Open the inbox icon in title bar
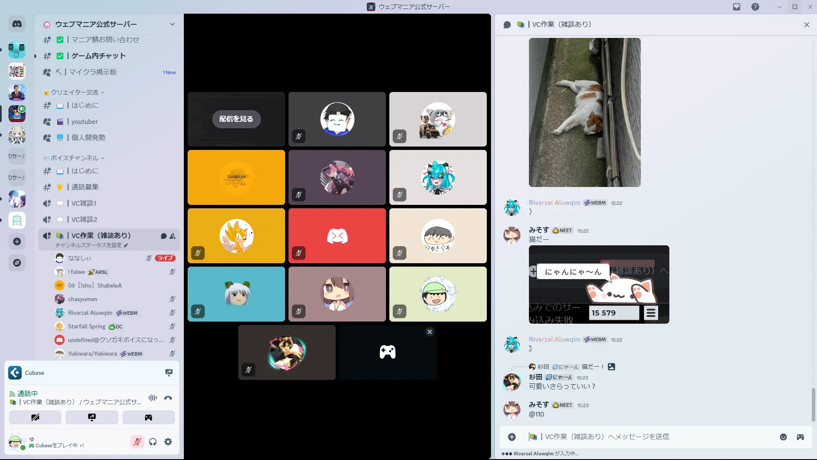Viewport: 817px width, 460px height. (737, 7)
